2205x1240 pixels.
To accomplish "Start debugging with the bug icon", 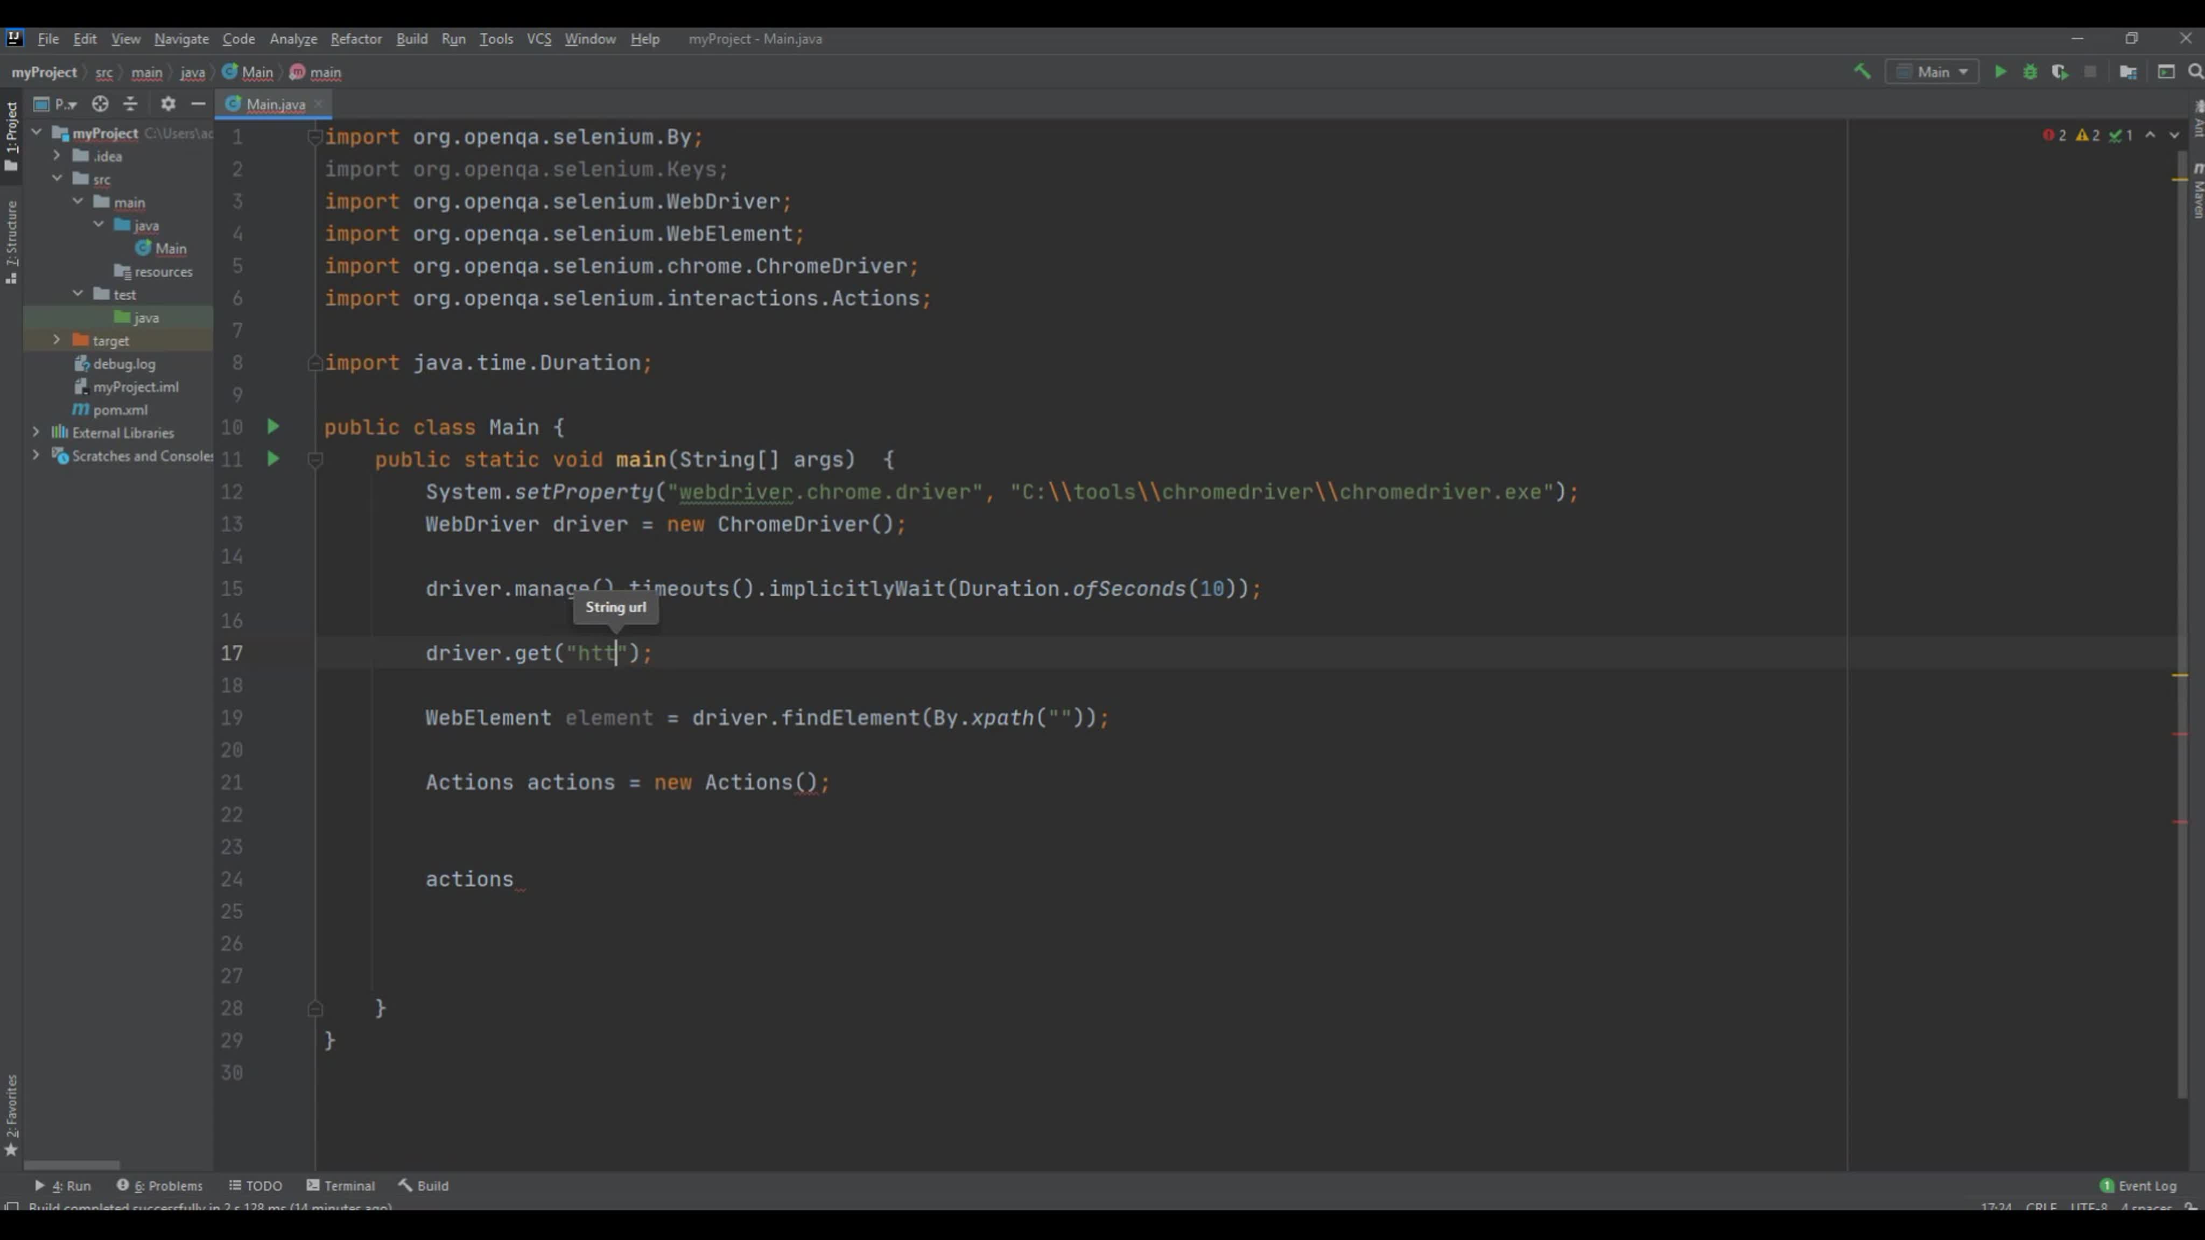I will (x=2031, y=72).
